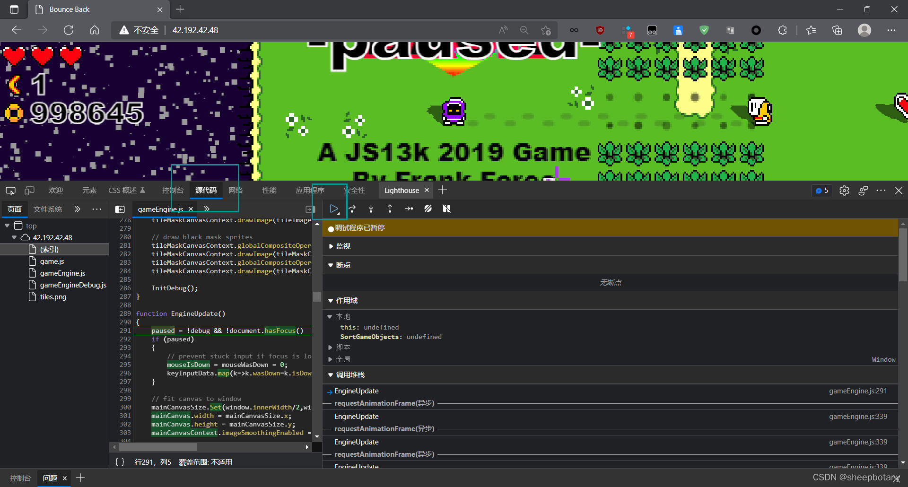Switch to the 欢迎 tab
This screenshot has height=487, width=908.
point(56,191)
